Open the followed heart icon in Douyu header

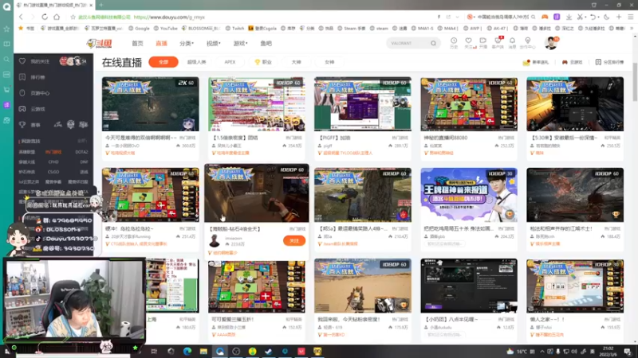468,41
